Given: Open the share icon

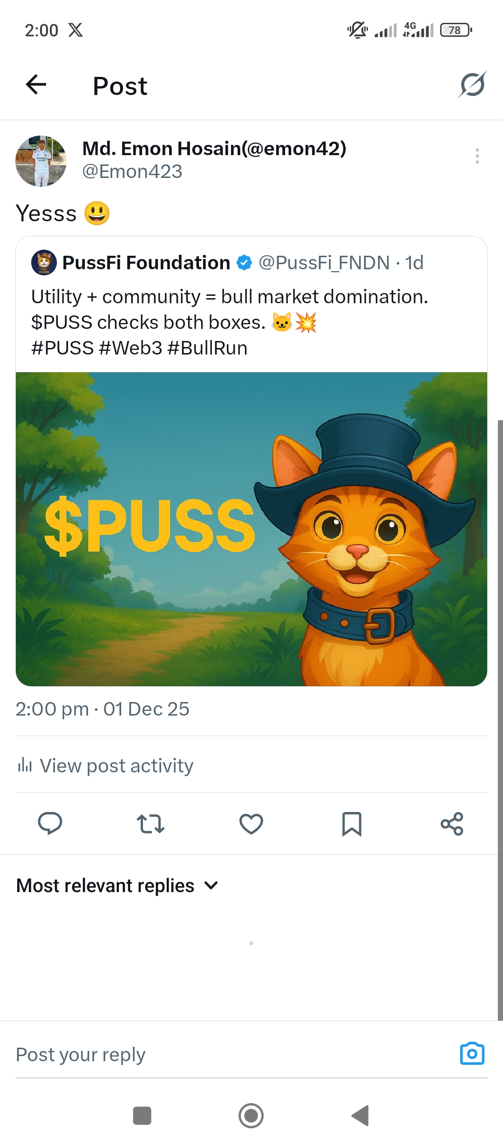Looking at the screenshot, I should click(452, 824).
